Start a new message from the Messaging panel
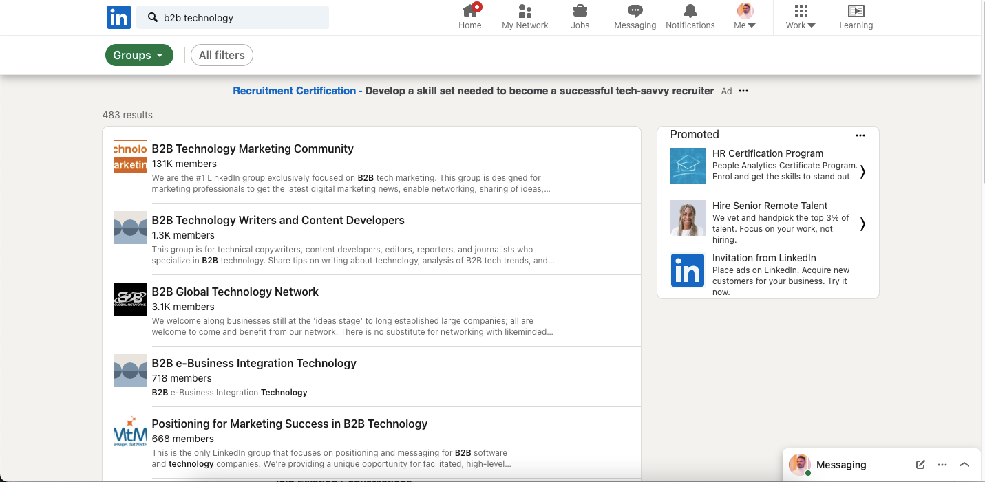 [920, 464]
